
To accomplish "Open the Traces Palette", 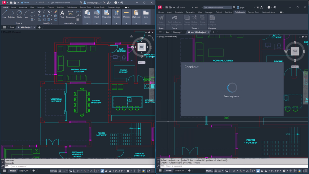I will pyautogui.click(x=187, y=21).
